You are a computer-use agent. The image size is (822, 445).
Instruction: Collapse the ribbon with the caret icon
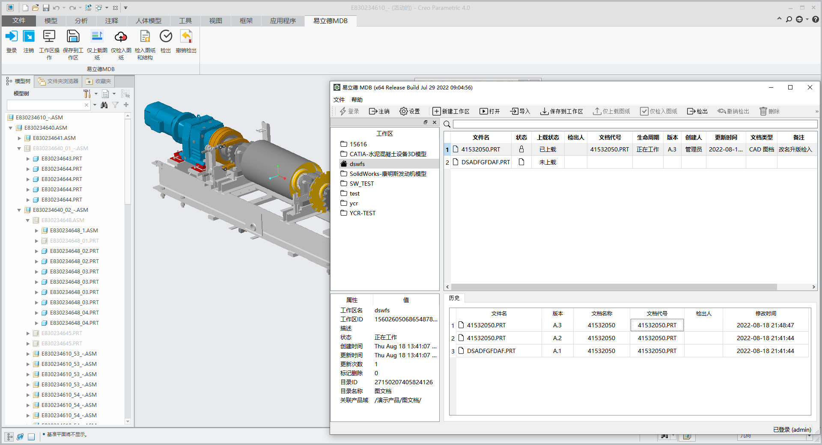(x=779, y=19)
